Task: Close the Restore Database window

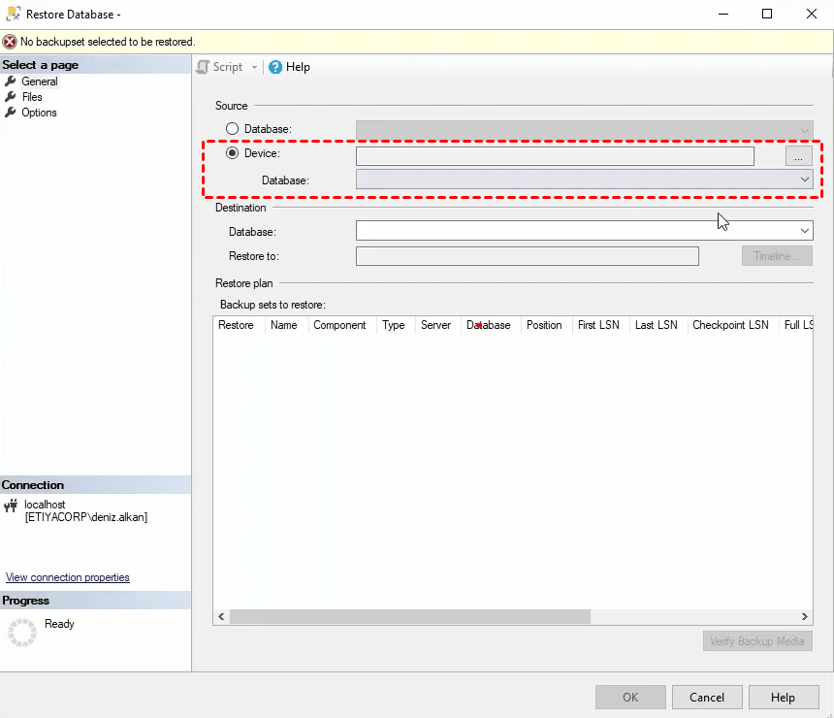Action: 812,14
